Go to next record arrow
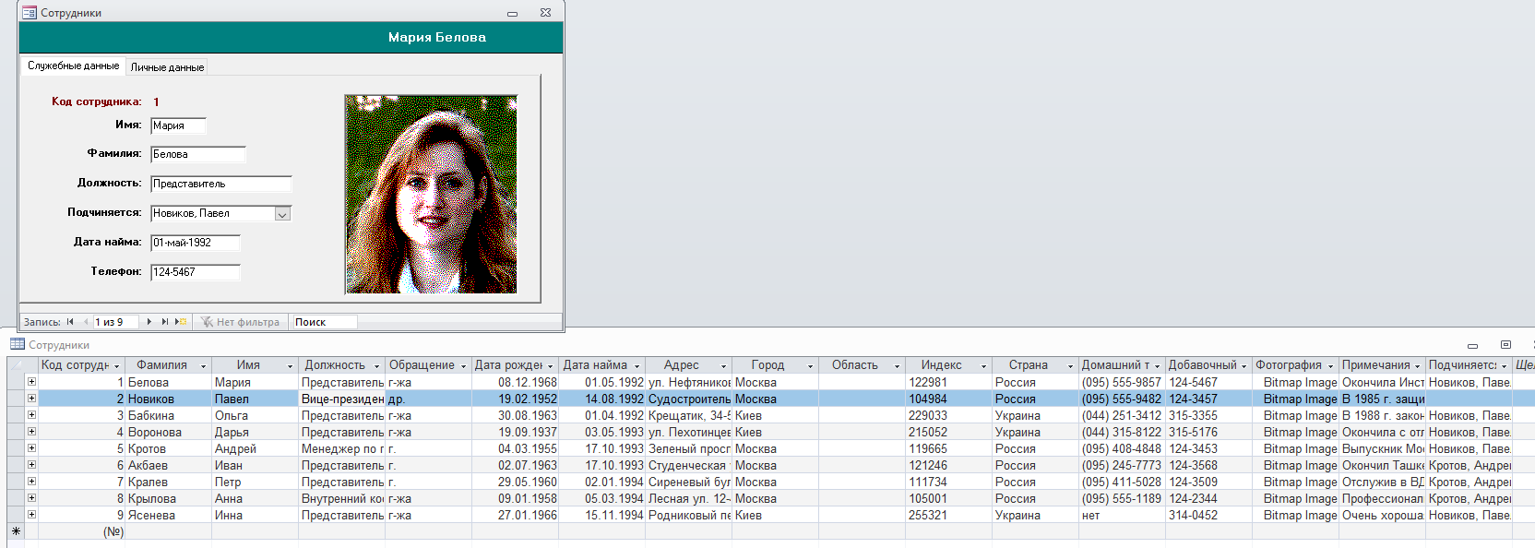Viewport: 1535px width, 548px height. [149, 322]
